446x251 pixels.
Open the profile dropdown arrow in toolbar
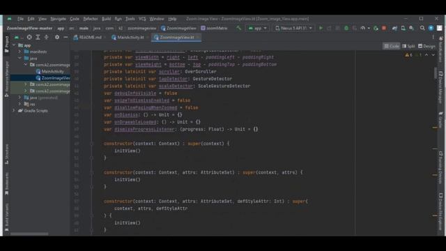pos(369,28)
